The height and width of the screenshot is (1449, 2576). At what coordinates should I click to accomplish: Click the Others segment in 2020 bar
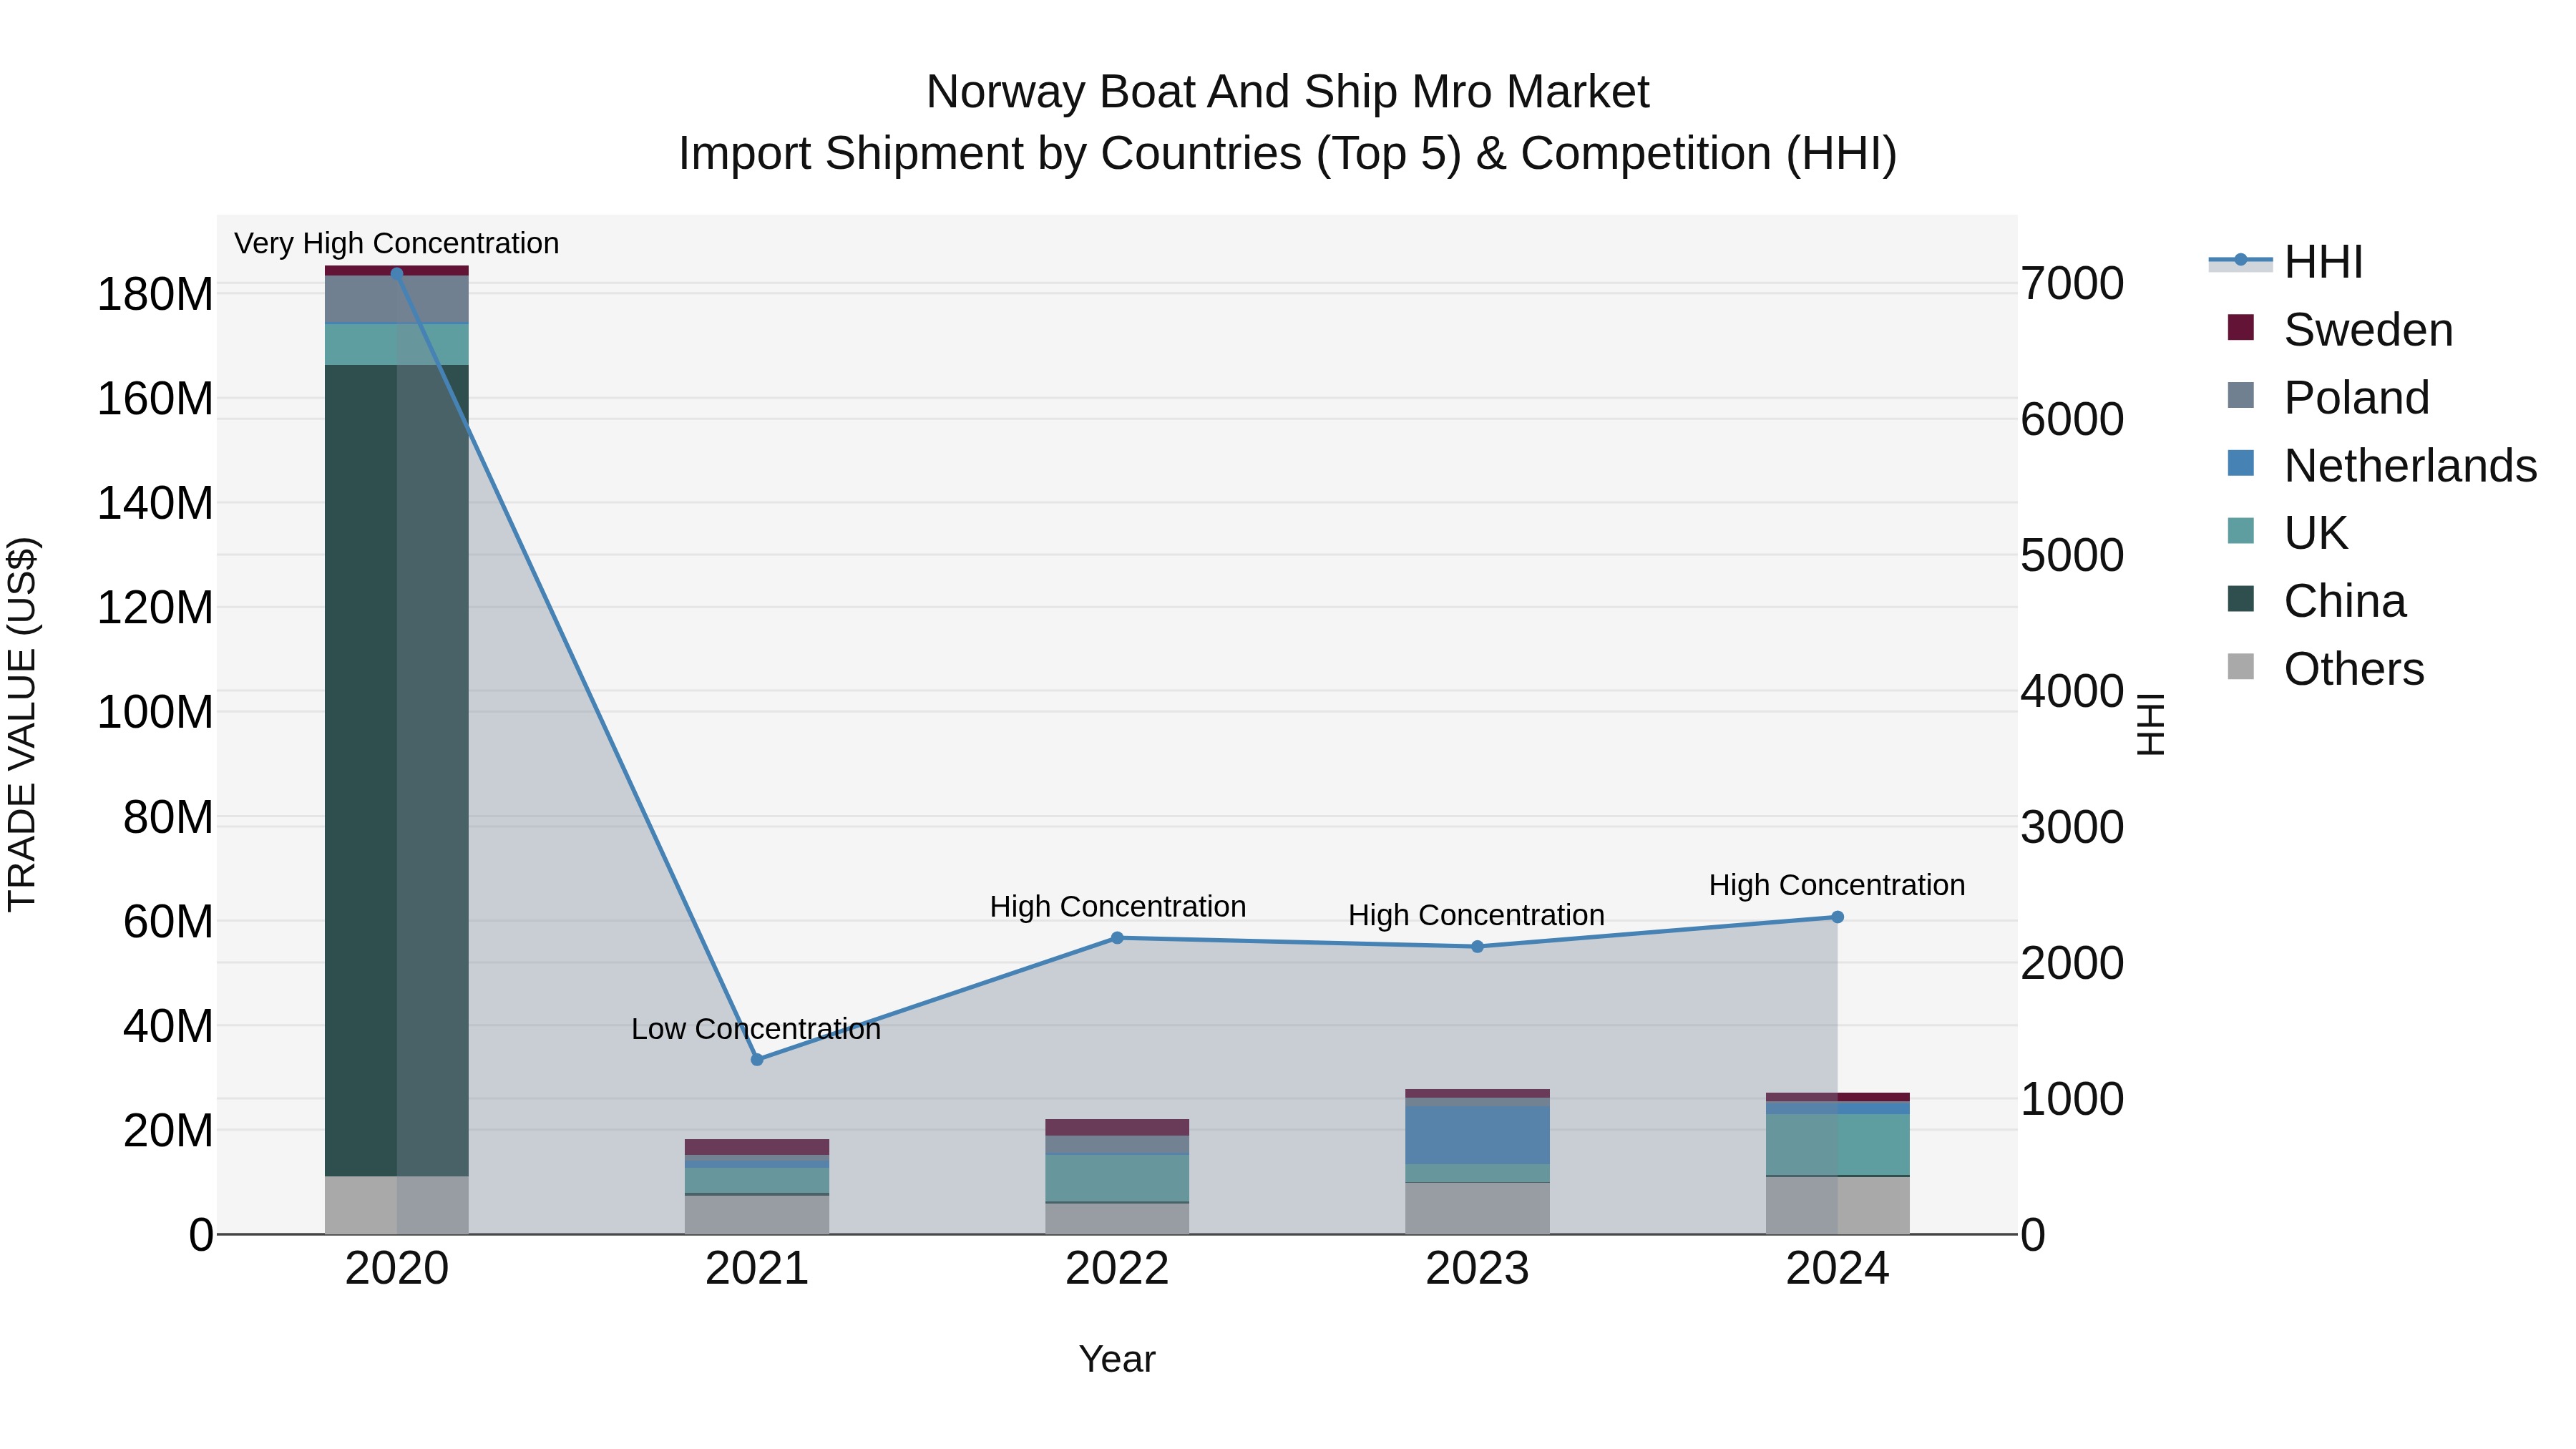pos(397,1205)
